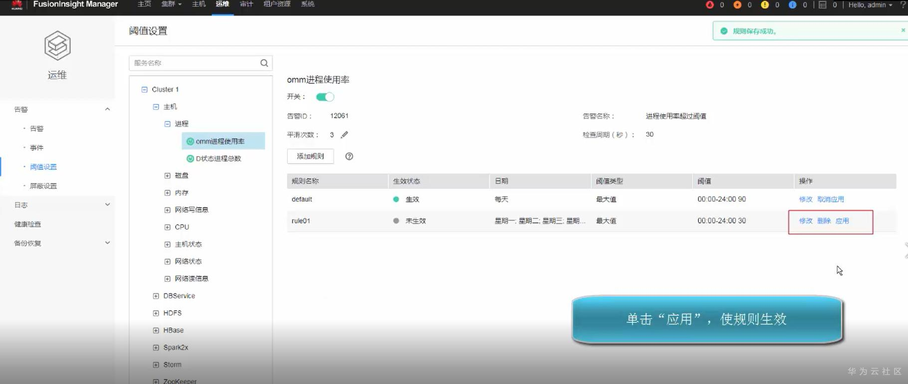Screen dimensions: 908x384
Task: Open minor alarms yellow indicator
Action: click(x=765, y=5)
